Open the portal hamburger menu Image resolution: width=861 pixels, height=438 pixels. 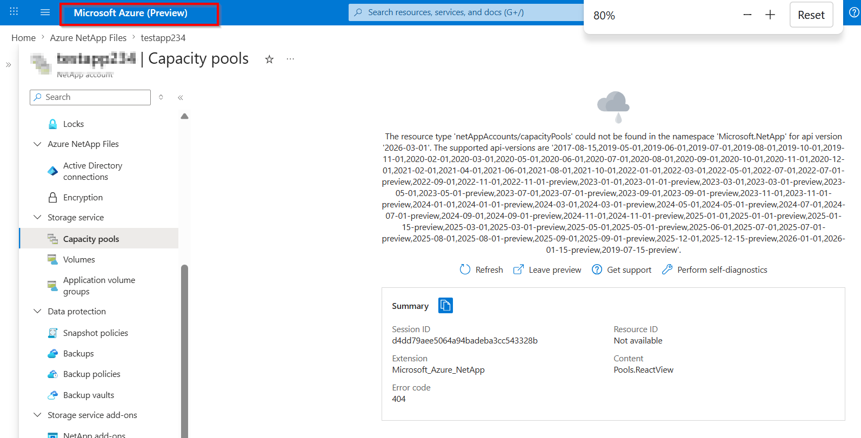[45, 12]
